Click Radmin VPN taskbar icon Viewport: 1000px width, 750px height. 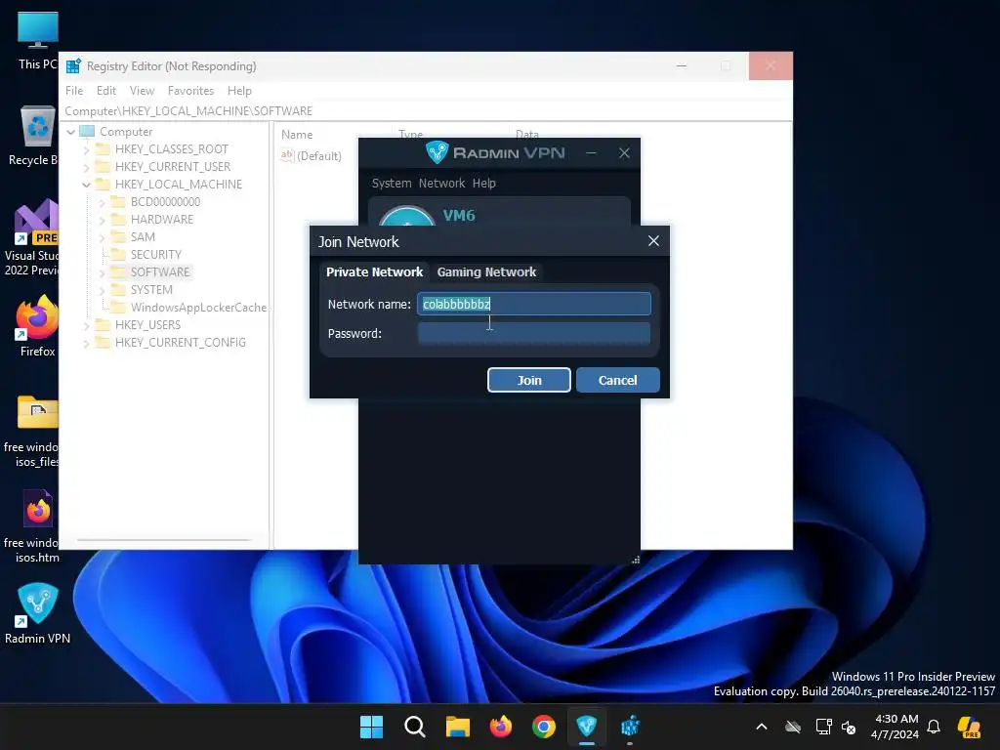click(587, 727)
